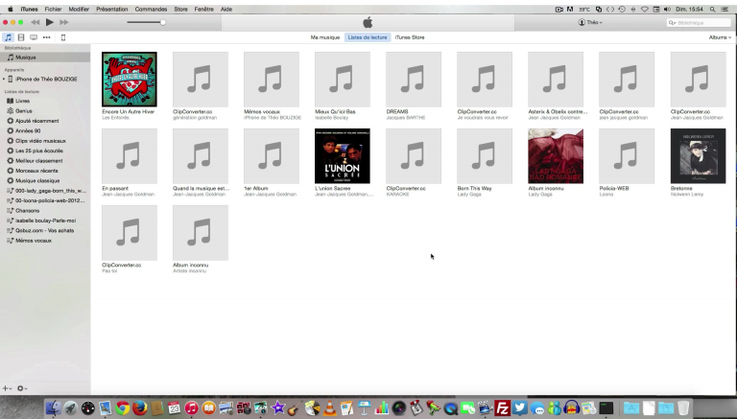The width and height of the screenshot is (737, 419).
Task: Open the Présentation menu
Action: (112, 9)
